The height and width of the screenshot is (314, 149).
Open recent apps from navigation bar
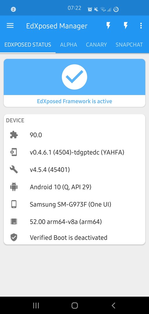pos(36,305)
